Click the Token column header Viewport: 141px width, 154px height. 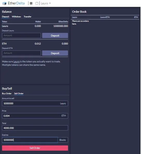(4, 21)
